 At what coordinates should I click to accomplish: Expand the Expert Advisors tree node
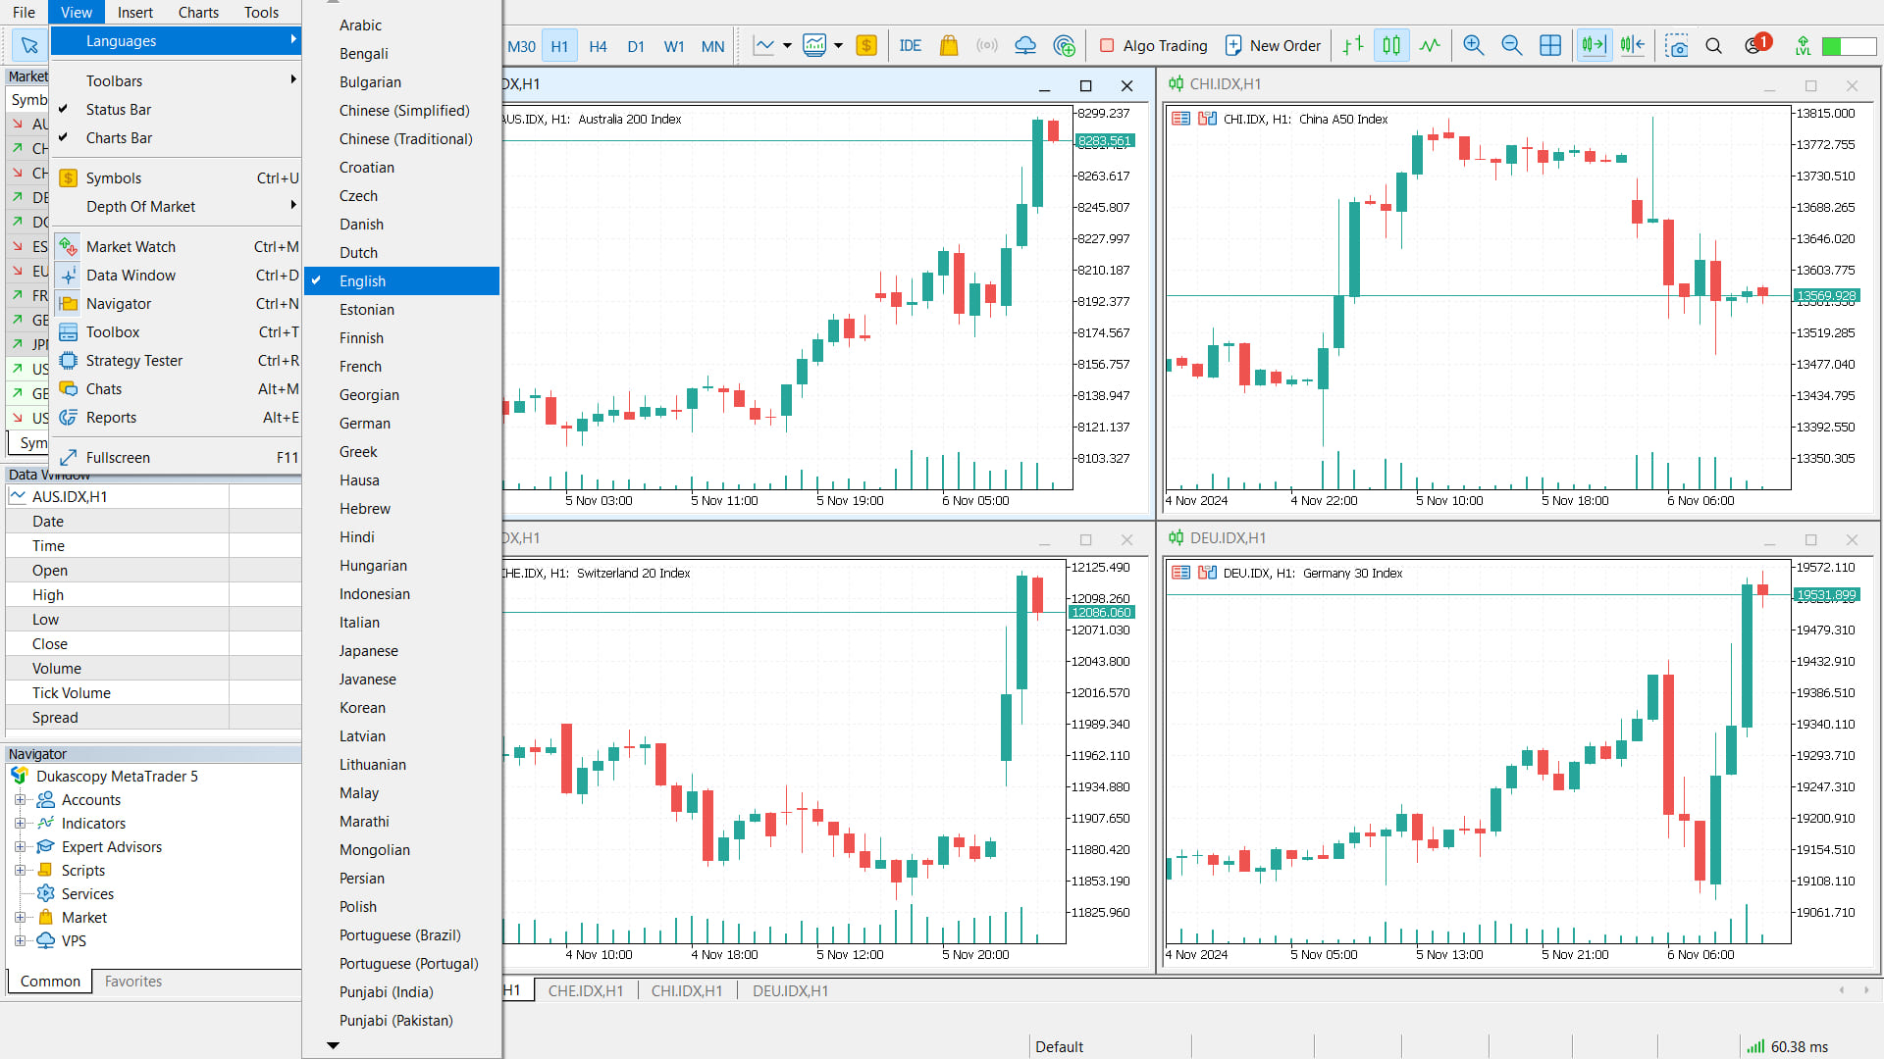[x=20, y=846]
